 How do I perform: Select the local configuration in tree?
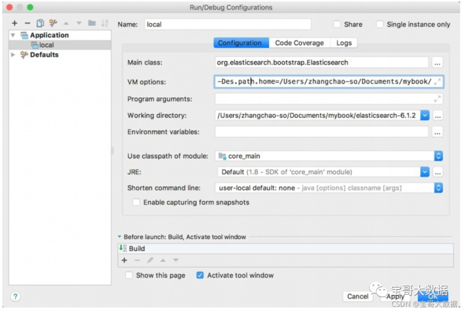pos(60,45)
